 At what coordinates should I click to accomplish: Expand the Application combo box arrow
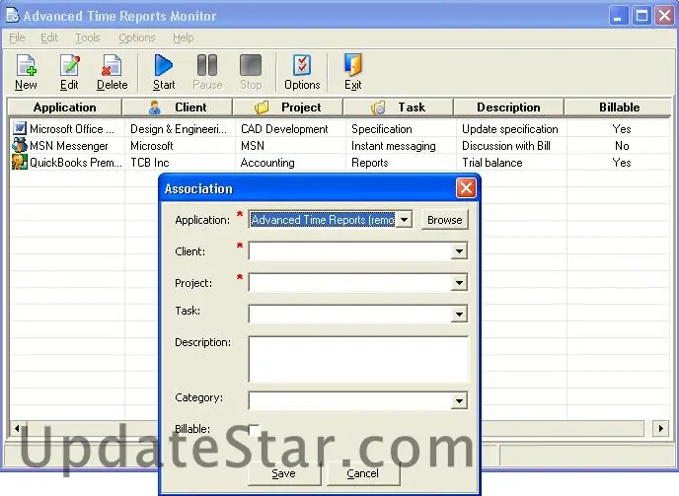tap(404, 220)
